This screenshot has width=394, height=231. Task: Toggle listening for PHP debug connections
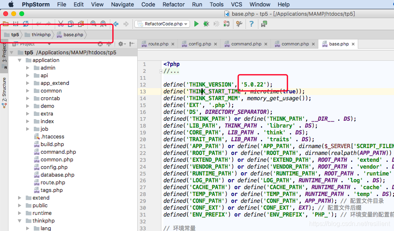tap(227, 24)
